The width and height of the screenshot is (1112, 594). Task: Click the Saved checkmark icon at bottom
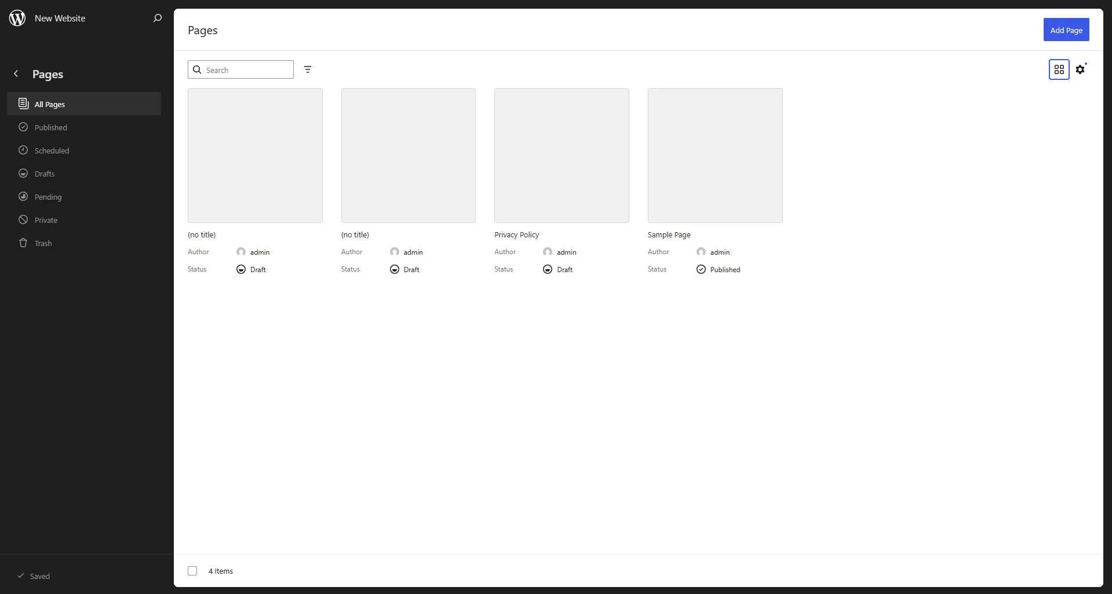pyautogui.click(x=21, y=575)
